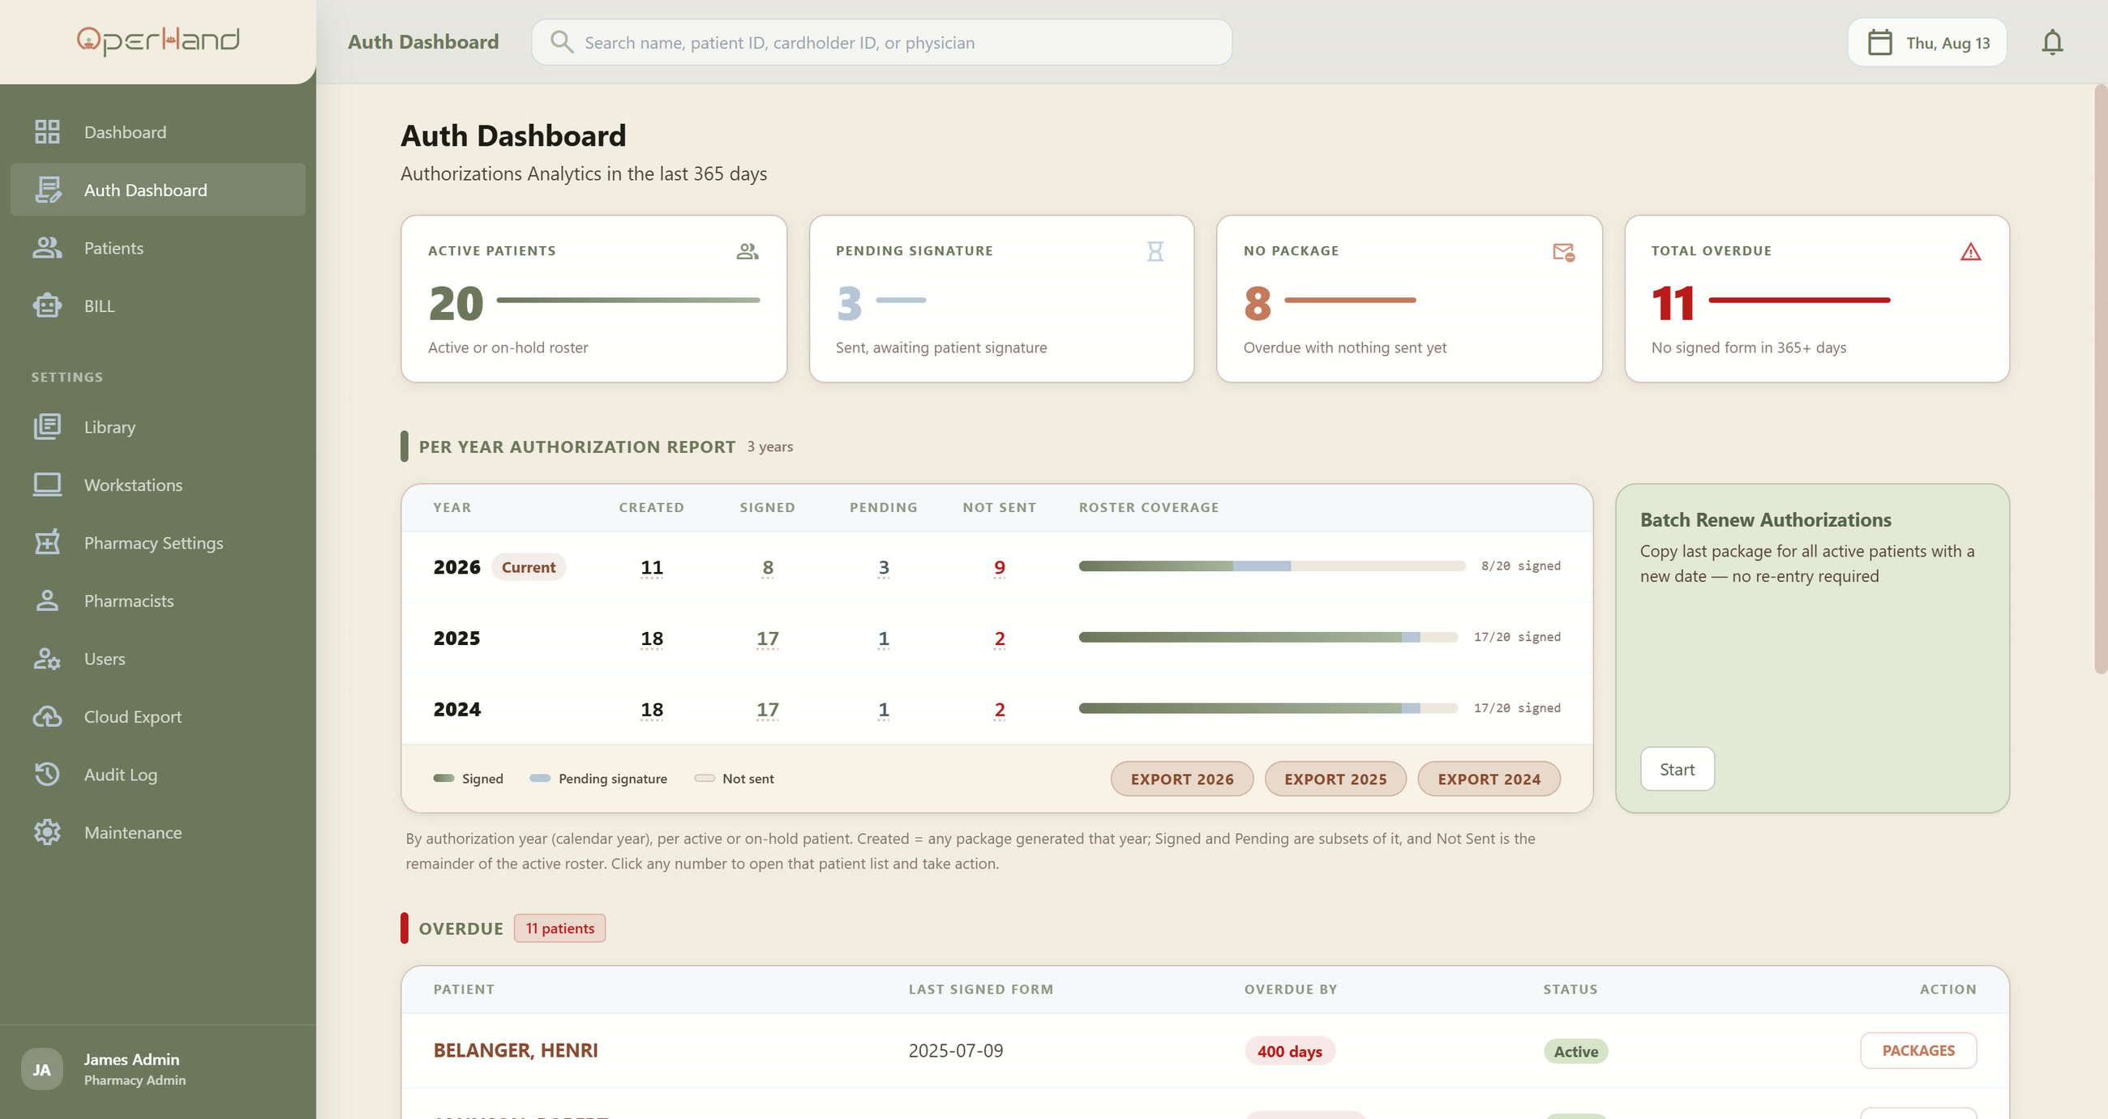Open the Cloud Export upload icon
The width and height of the screenshot is (2108, 1119).
pos(48,716)
